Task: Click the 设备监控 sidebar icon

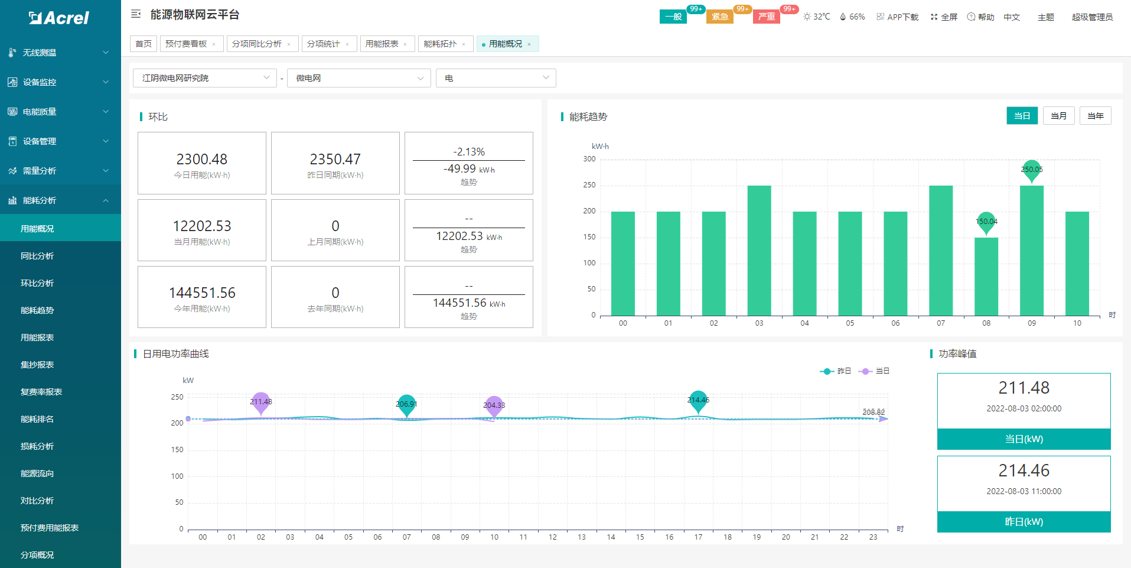Action: tap(12, 82)
